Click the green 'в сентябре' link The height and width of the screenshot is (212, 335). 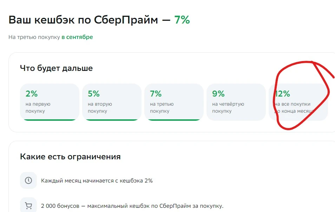77,37
